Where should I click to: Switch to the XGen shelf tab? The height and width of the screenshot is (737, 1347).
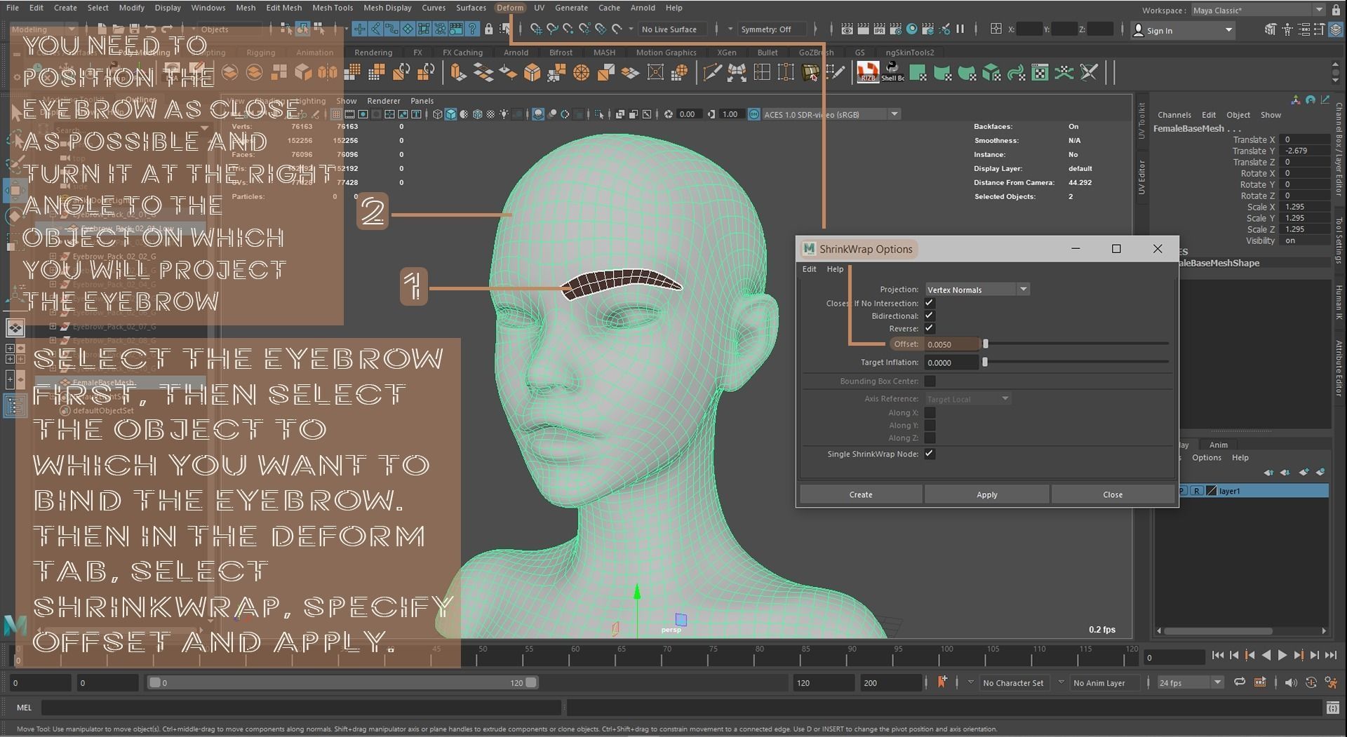click(727, 53)
